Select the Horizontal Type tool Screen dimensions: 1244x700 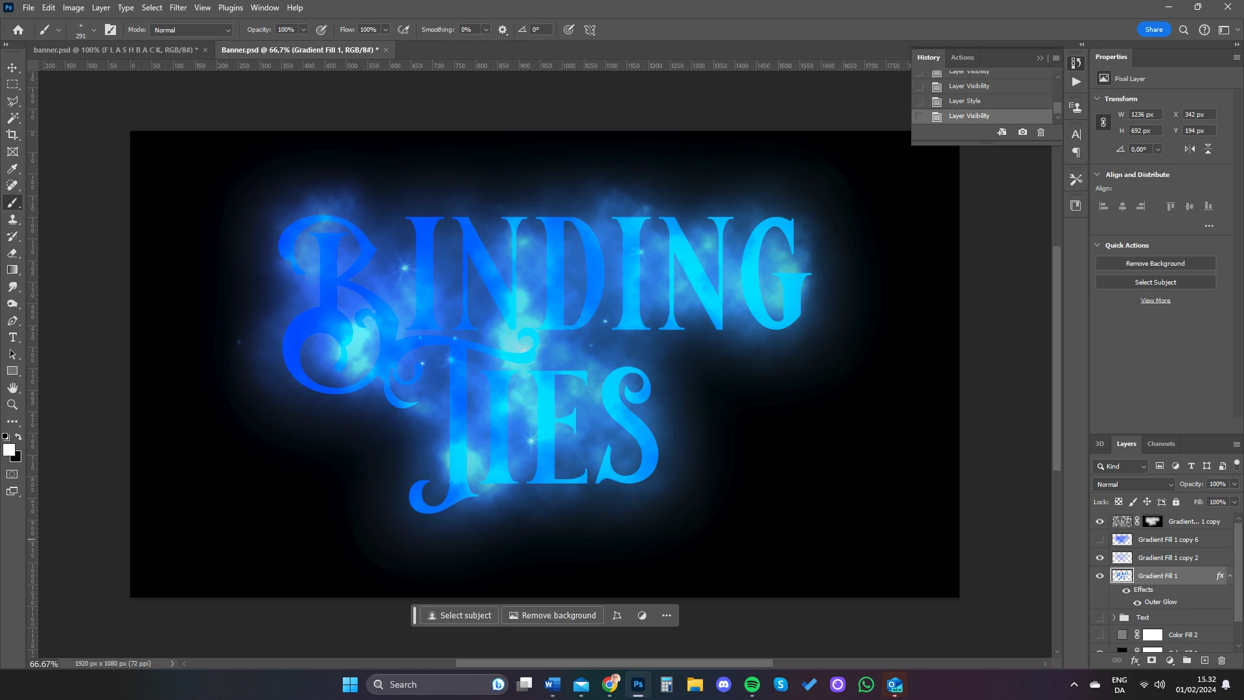coord(12,338)
